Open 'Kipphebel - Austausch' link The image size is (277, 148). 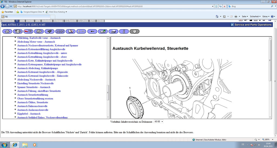pyautogui.click(x=29, y=114)
